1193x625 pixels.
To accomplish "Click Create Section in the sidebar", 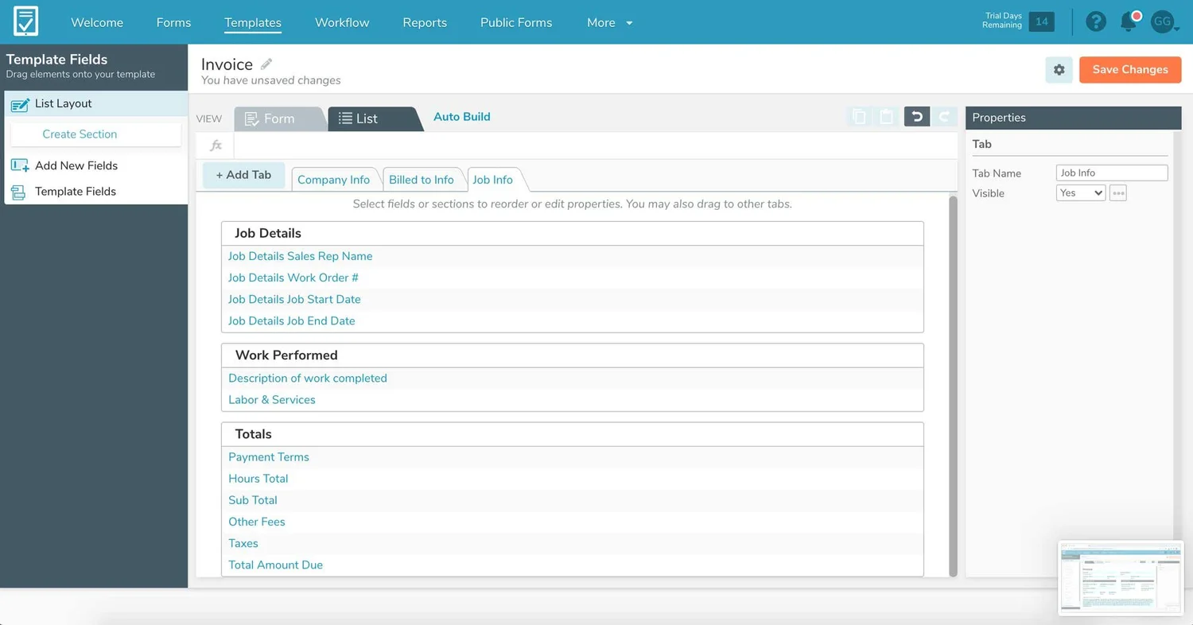I will tap(80, 134).
